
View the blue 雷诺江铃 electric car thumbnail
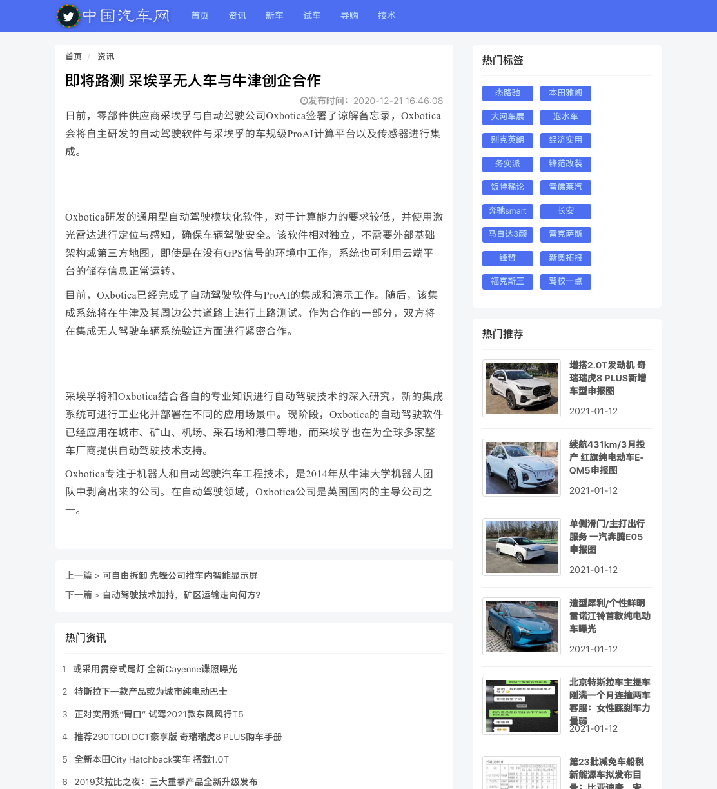tap(522, 626)
